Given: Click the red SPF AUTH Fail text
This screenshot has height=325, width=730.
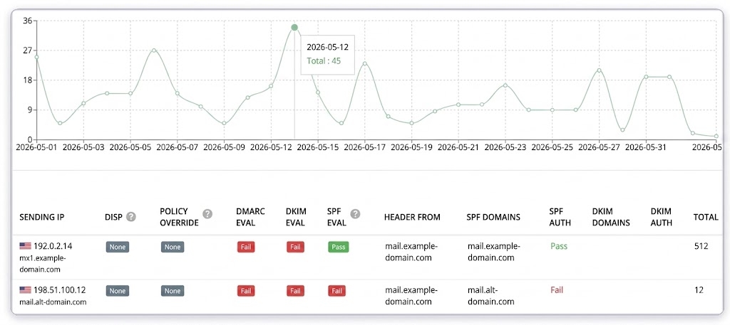Looking at the screenshot, I should (556, 290).
